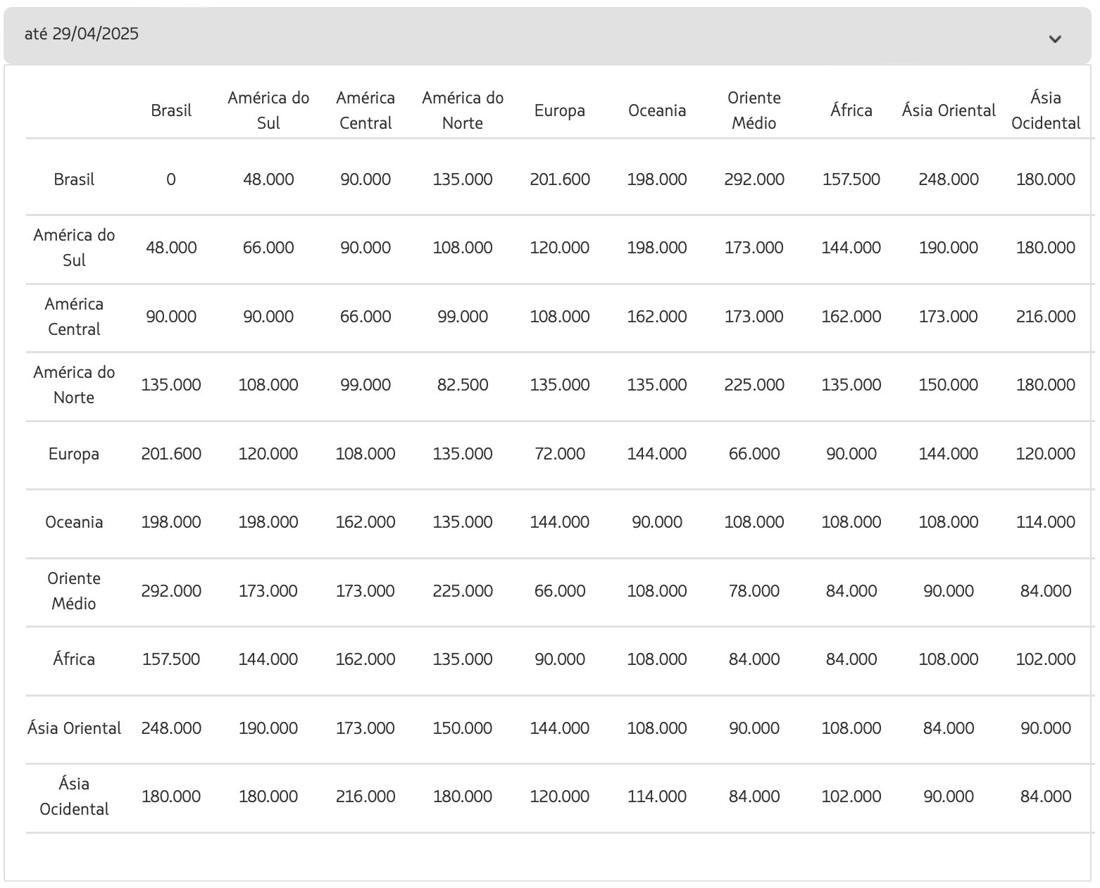Click '201.600' in the Brasil row
The width and height of the screenshot is (1100, 888).
560,179
